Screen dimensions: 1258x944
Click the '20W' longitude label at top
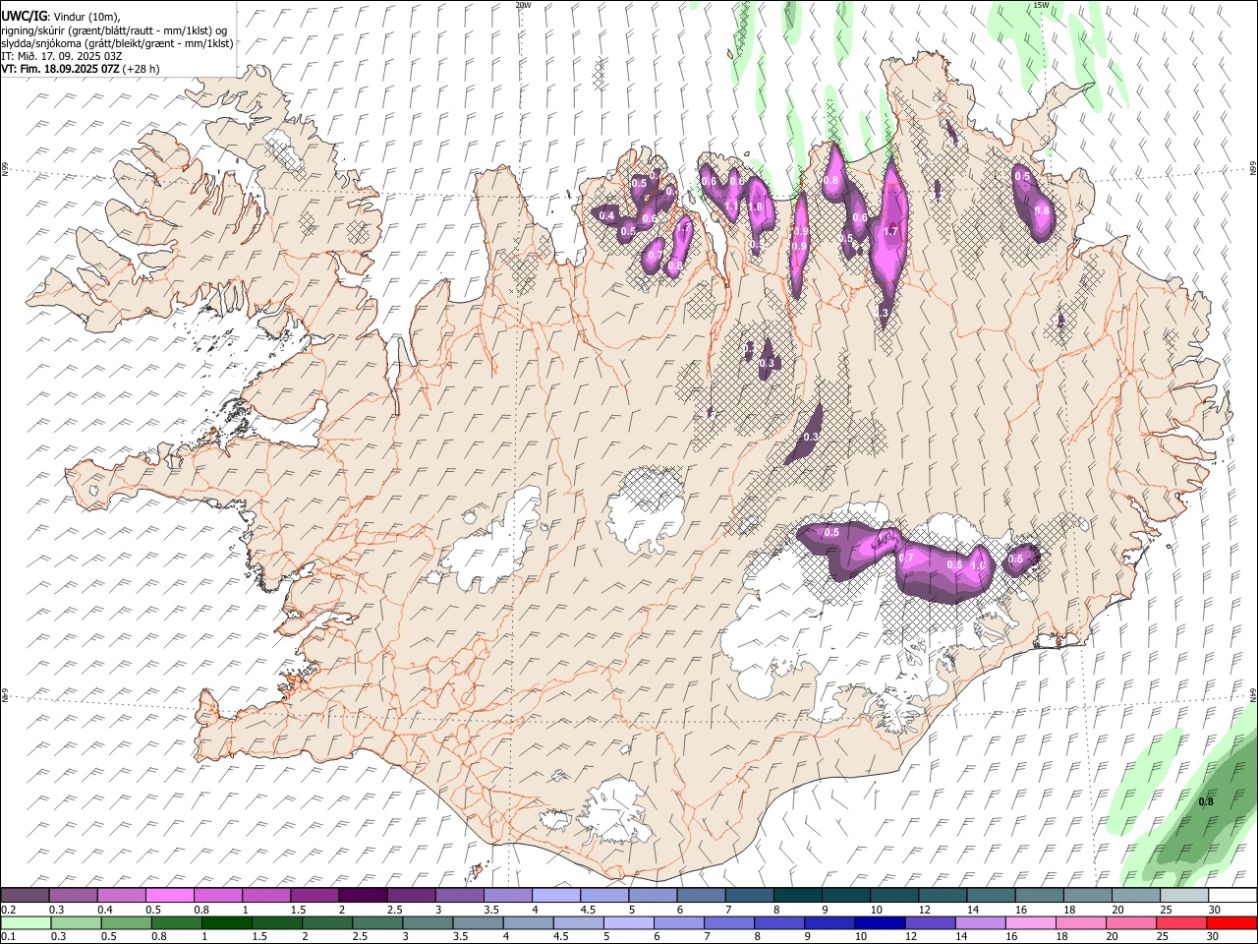(523, 5)
